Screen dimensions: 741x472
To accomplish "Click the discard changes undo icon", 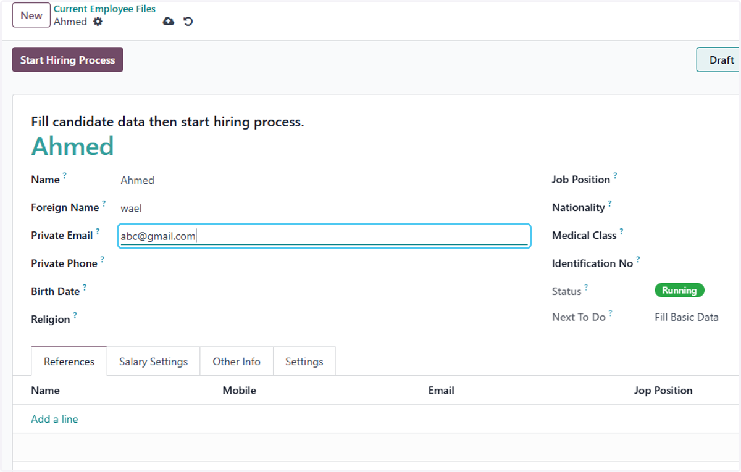I will 188,22.
